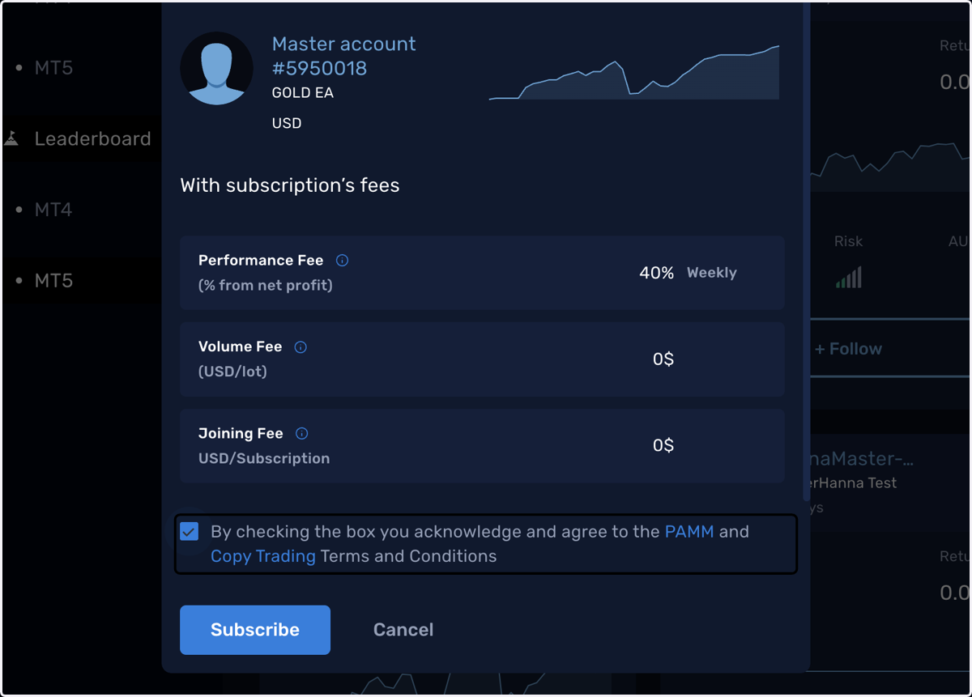The width and height of the screenshot is (972, 697).
Task: Open Performance Fee info tooltip icon
Action: click(x=342, y=261)
